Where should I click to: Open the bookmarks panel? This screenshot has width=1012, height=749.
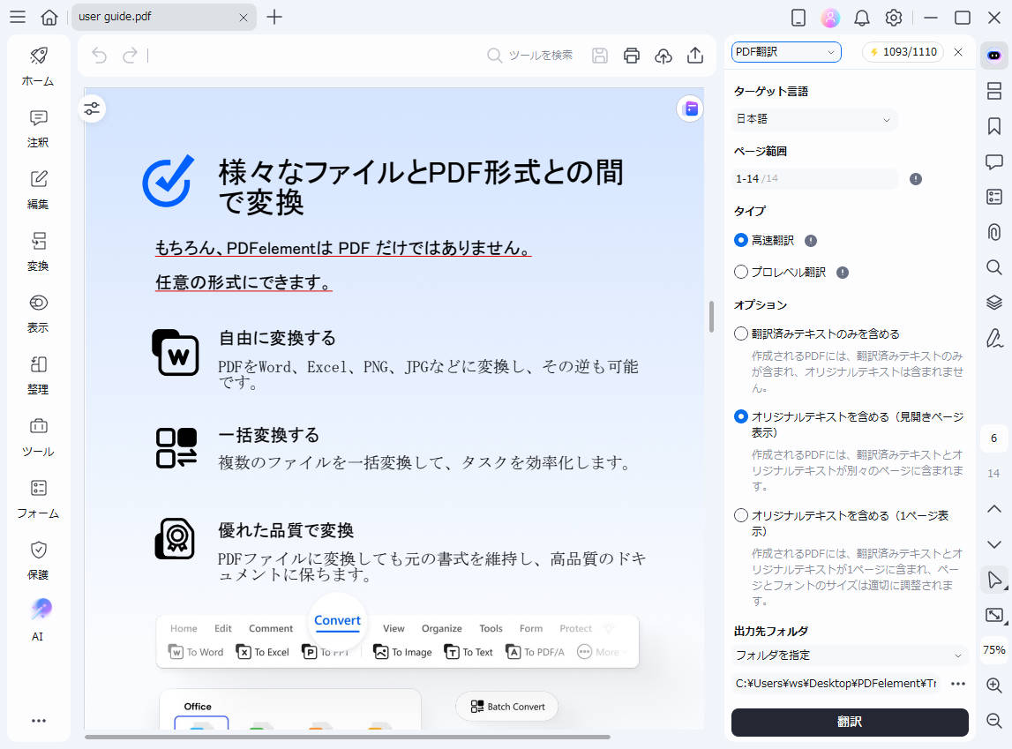[994, 126]
